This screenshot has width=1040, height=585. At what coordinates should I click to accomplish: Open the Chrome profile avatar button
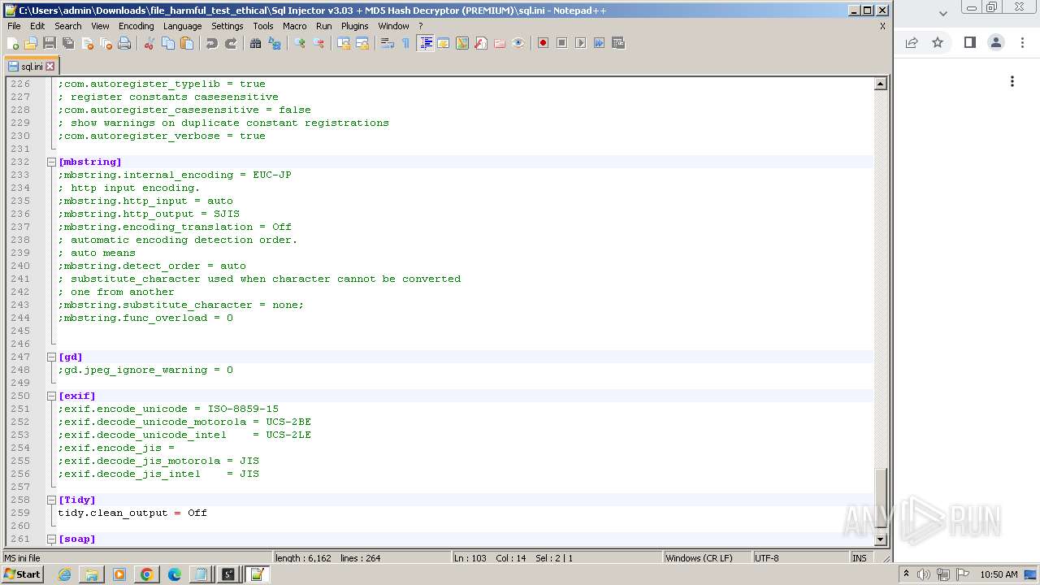[996, 43]
